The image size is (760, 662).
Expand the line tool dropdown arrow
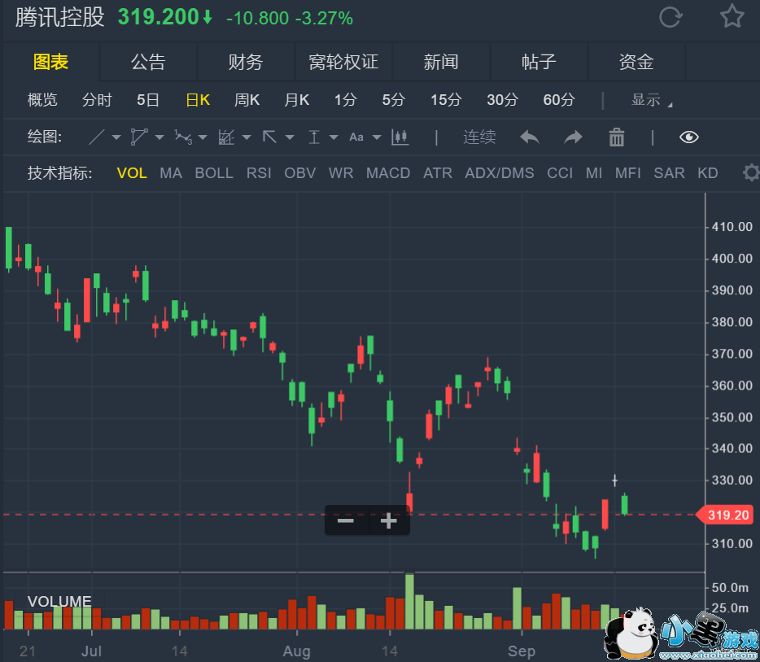coord(116,138)
